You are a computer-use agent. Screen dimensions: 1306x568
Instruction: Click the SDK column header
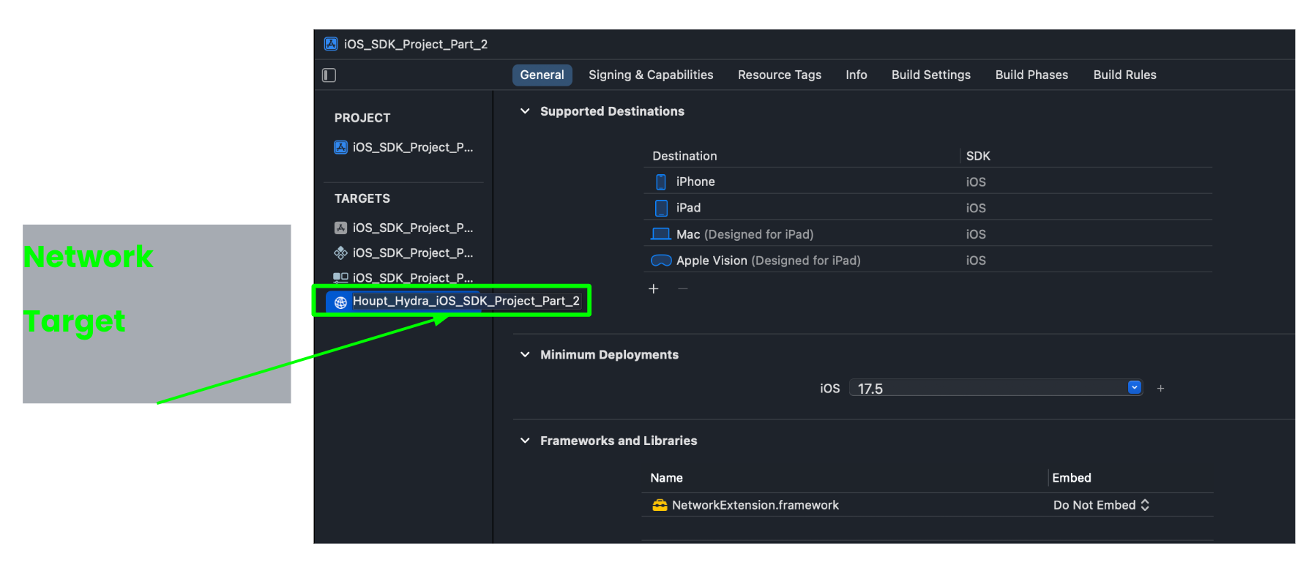[978, 156]
